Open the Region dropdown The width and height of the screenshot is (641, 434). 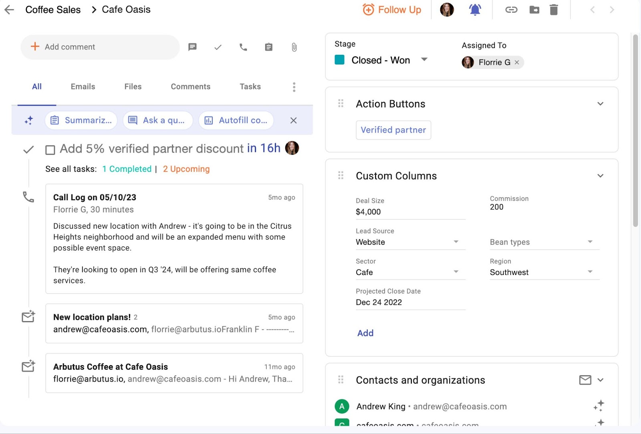tap(544, 272)
